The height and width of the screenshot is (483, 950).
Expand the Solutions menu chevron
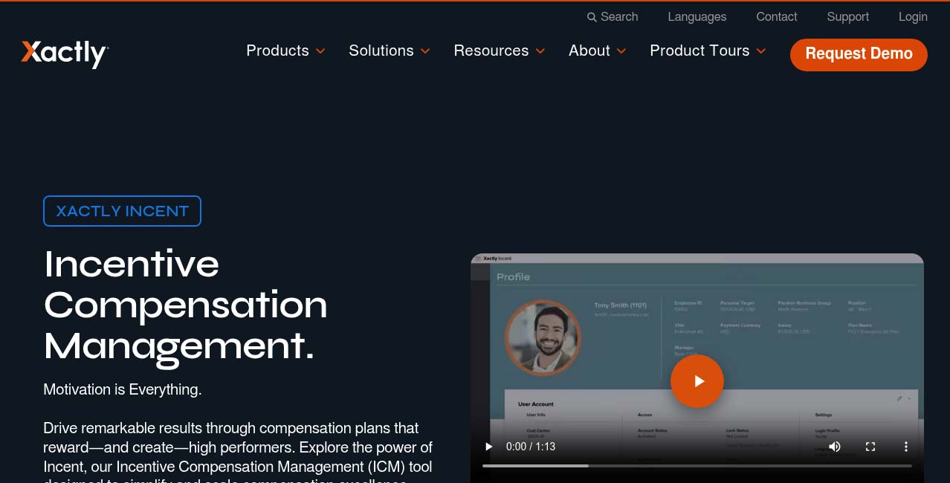[x=425, y=51]
